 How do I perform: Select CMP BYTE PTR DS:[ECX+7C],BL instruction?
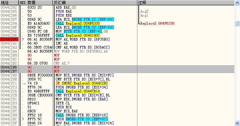tap(83, 79)
